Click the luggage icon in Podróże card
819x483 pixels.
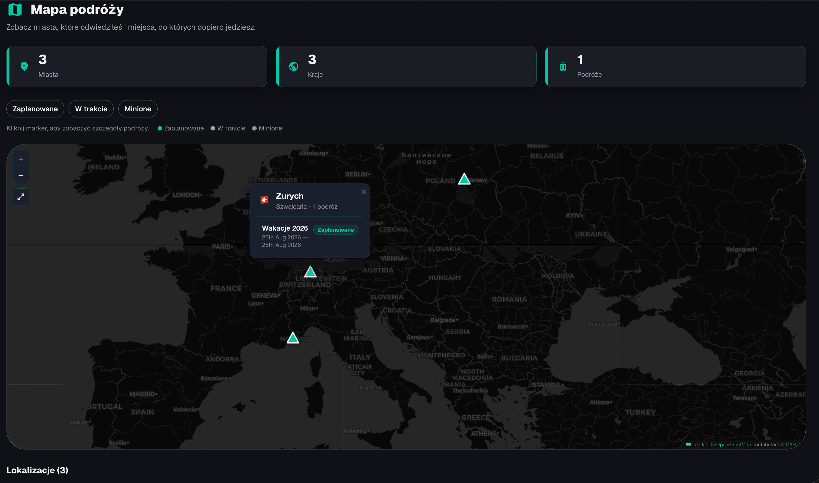pos(563,66)
